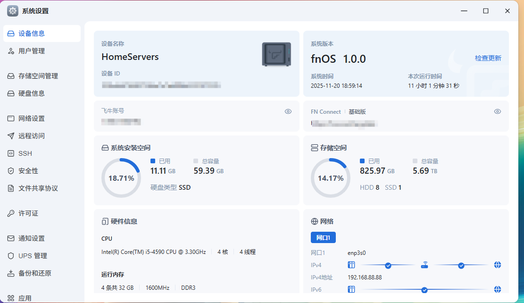The height and width of the screenshot is (303, 524).
Task: Click the HDD 8 drive count
Action: point(370,187)
